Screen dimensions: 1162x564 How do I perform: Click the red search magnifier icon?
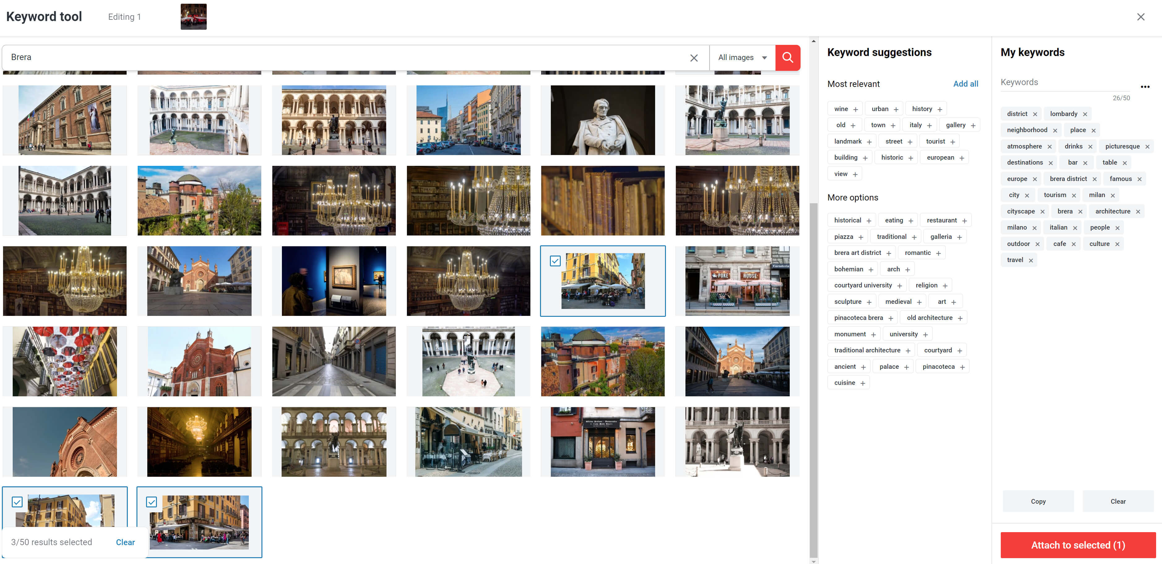(788, 57)
